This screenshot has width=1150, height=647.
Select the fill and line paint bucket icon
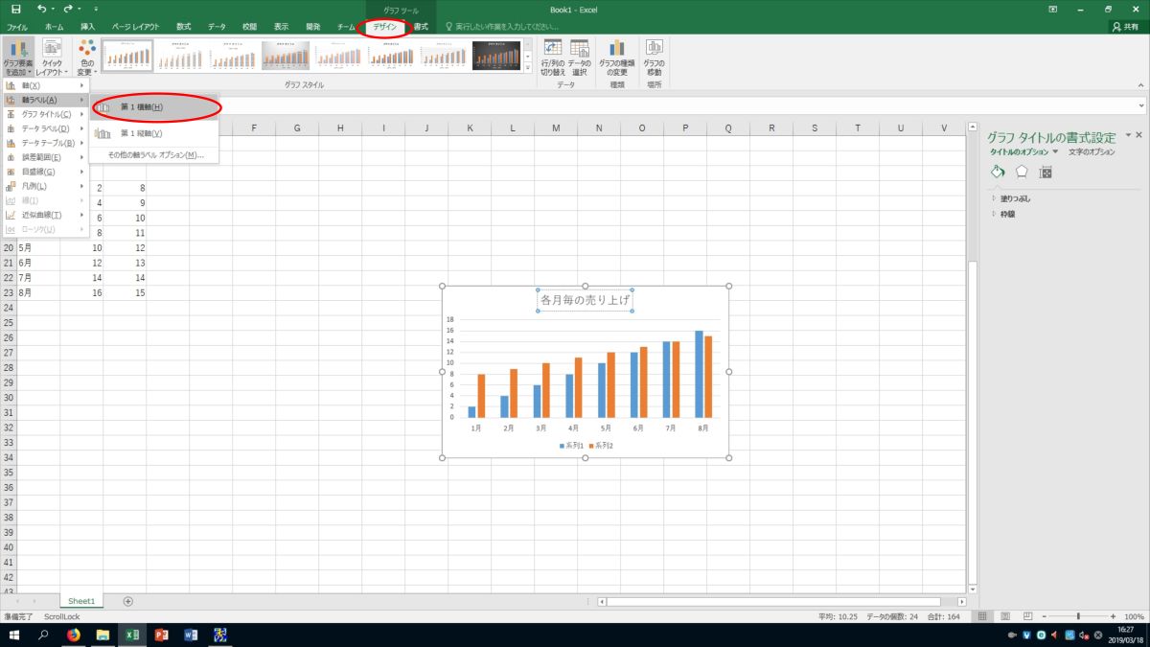point(998,172)
